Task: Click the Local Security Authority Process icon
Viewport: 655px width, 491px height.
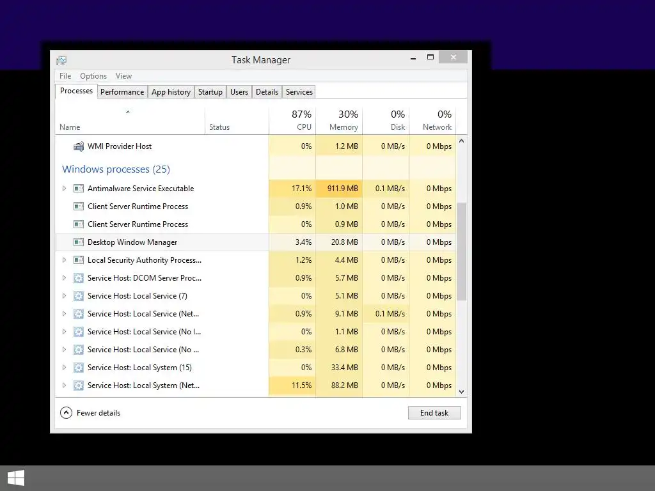Action: (x=79, y=260)
